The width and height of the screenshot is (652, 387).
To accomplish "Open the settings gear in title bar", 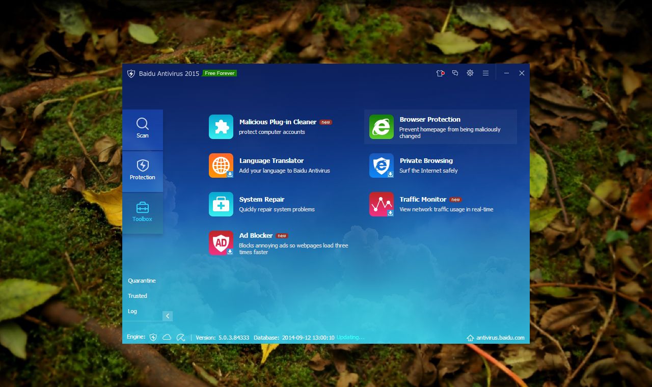I will [470, 73].
